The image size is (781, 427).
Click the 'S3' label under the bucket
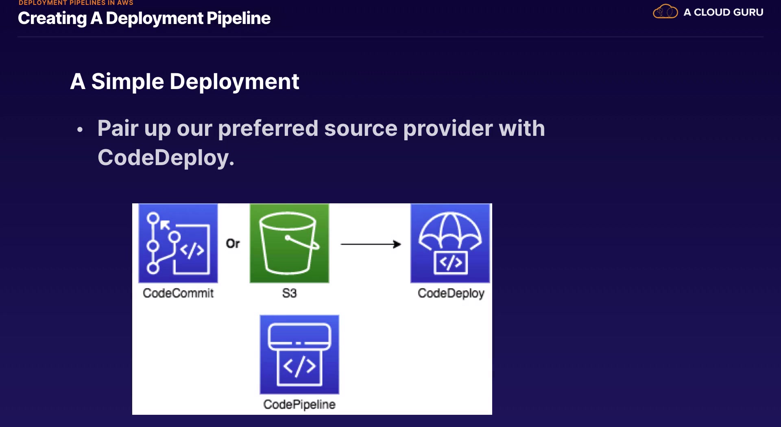289,293
